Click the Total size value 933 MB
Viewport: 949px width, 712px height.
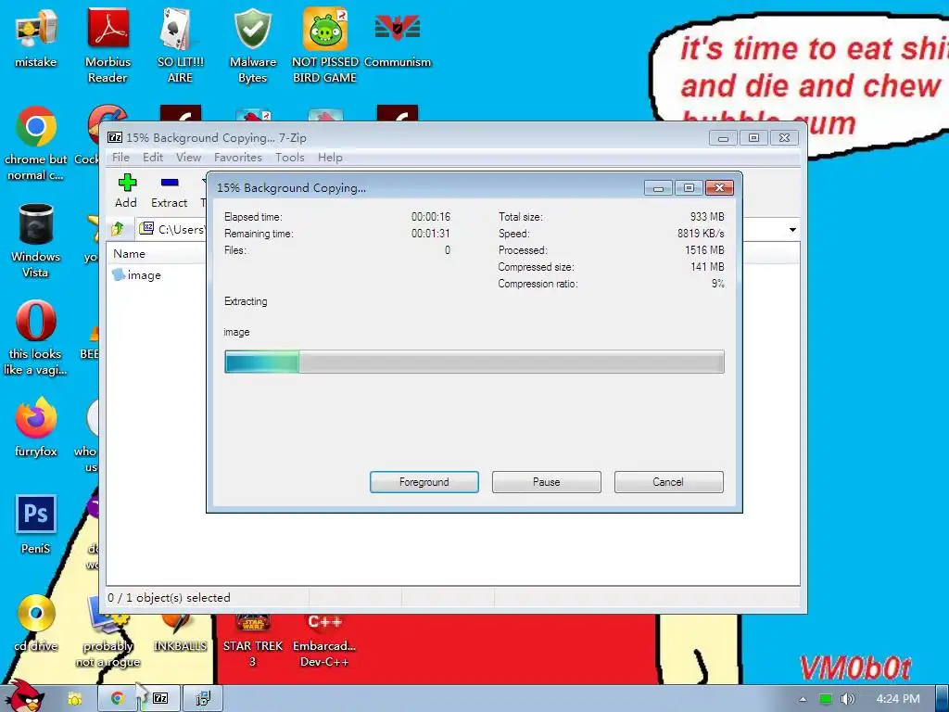707,217
